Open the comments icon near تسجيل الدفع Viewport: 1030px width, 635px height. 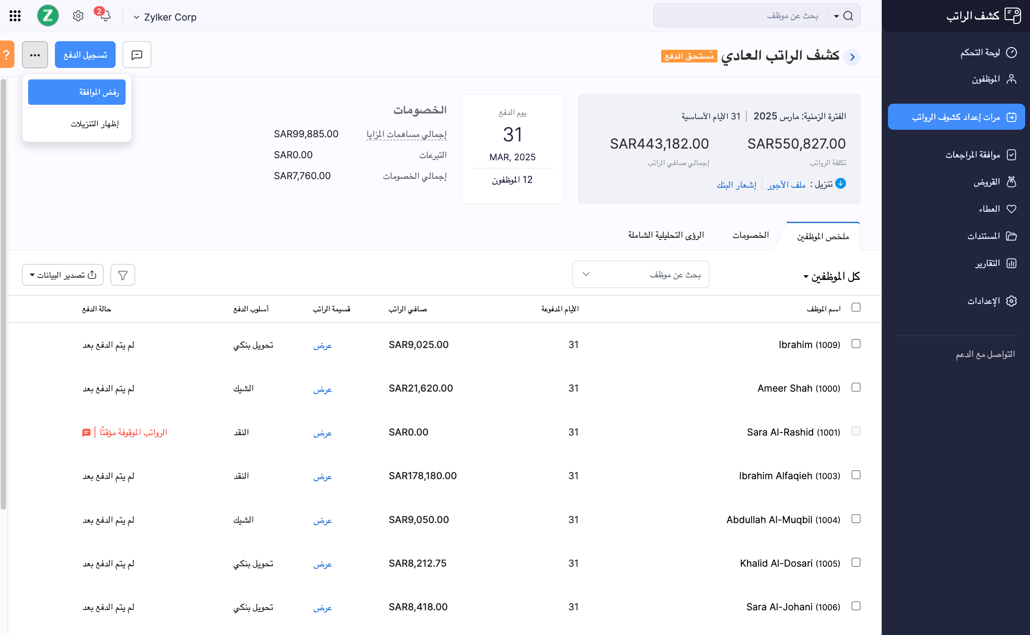coord(137,54)
